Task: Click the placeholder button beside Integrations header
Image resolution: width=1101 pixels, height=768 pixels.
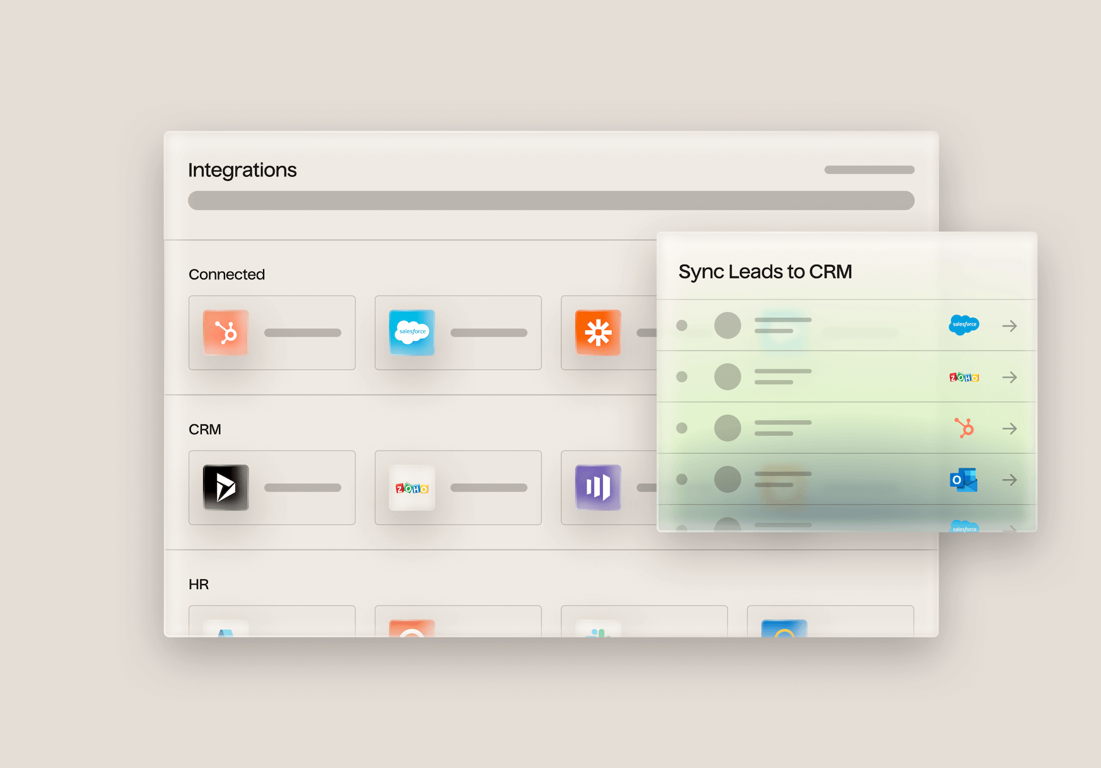Action: [869, 170]
